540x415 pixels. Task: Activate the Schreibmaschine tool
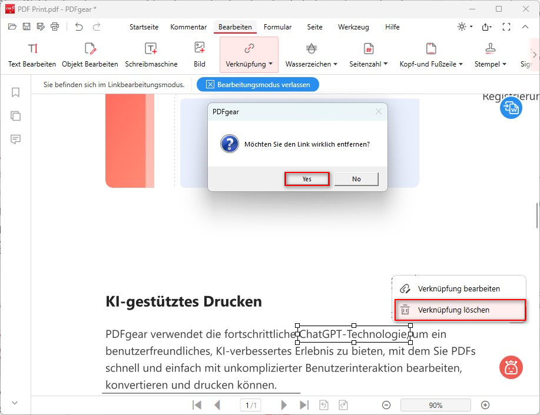tap(151, 53)
